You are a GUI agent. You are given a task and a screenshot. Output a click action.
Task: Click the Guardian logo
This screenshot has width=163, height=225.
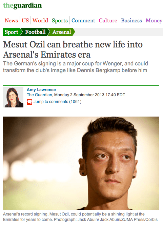(22, 6)
